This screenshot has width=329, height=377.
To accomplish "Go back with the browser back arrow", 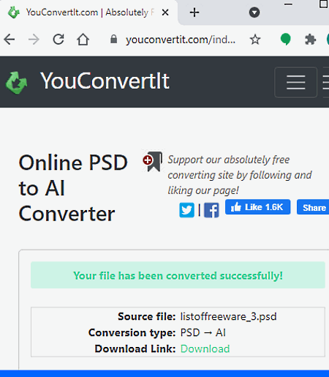I will tap(10, 40).
